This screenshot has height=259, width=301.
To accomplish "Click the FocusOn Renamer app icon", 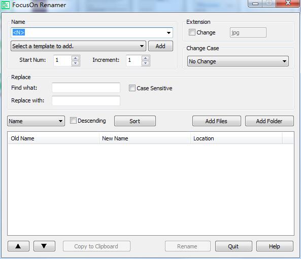I will tap(5, 5).
